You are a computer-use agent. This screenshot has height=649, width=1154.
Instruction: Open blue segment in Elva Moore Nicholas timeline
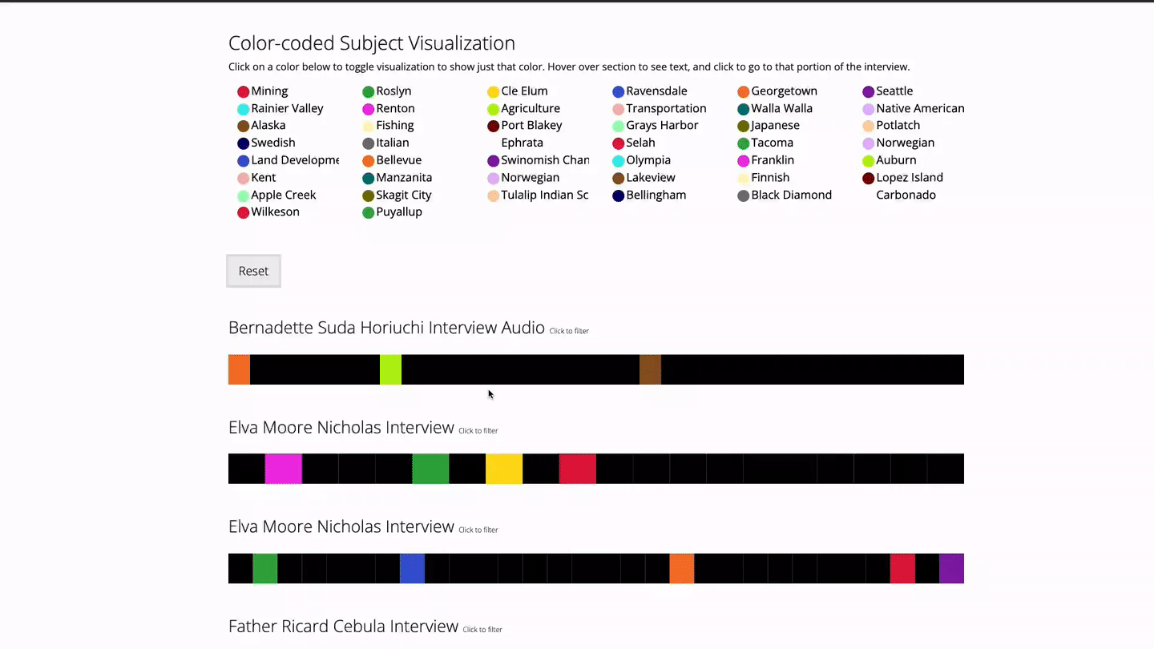click(412, 568)
